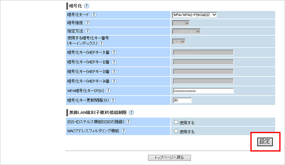Open help for 暗号強度
285x165 pixels.
pyautogui.click(x=88, y=23)
